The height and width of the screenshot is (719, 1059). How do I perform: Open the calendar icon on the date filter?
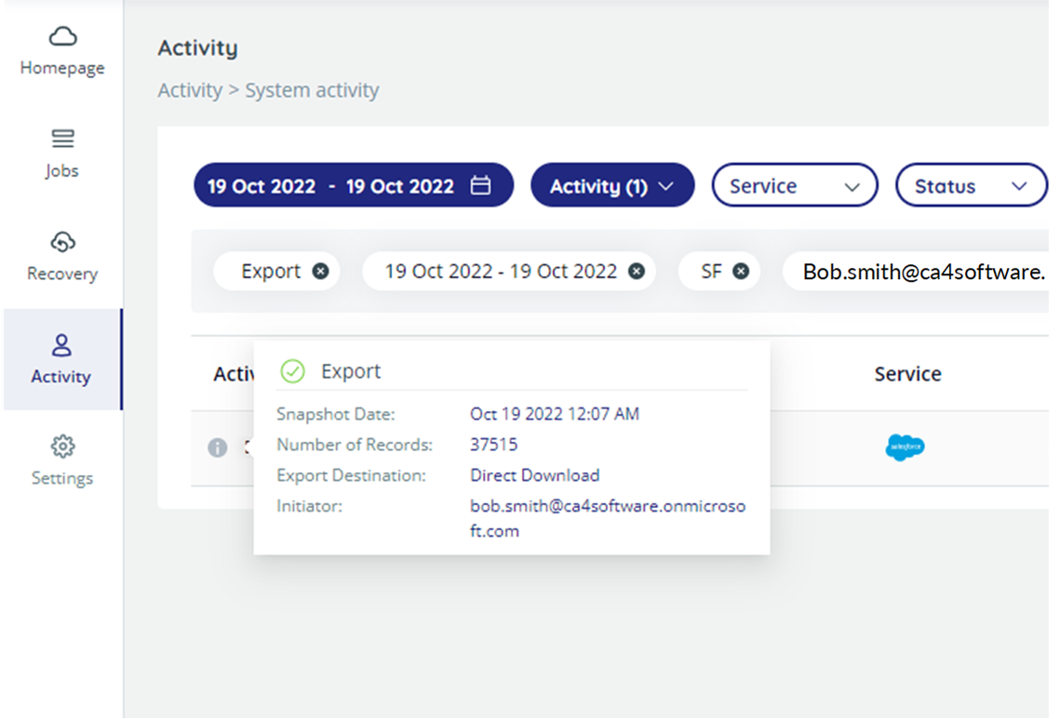pyautogui.click(x=480, y=185)
